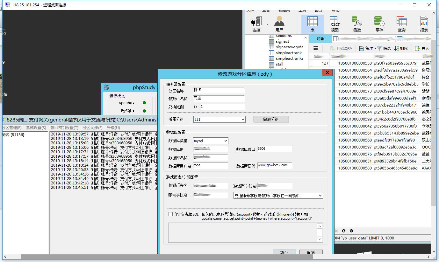439x262 pixels.
Task: Click the 函数 (Function) toolbar icon
Action: click(x=357, y=24)
